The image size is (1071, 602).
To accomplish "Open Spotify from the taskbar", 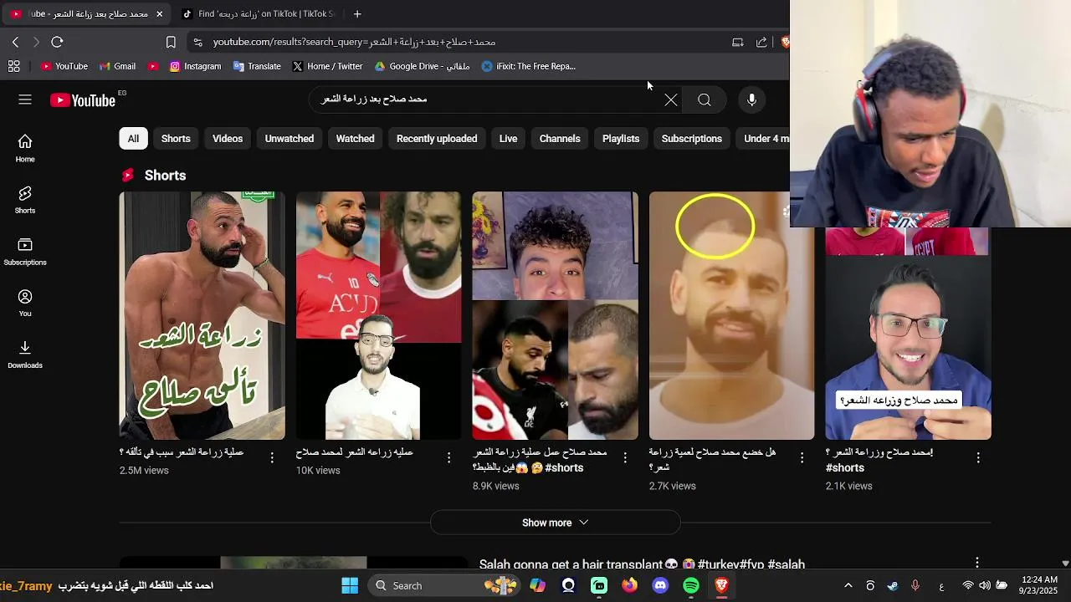I will click(x=690, y=585).
